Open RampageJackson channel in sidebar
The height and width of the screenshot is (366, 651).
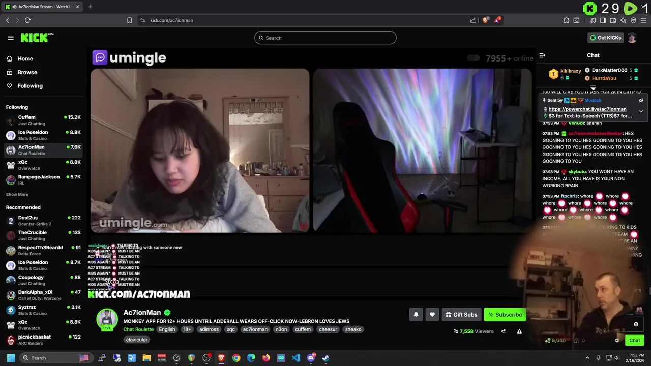[x=43, y=179]
